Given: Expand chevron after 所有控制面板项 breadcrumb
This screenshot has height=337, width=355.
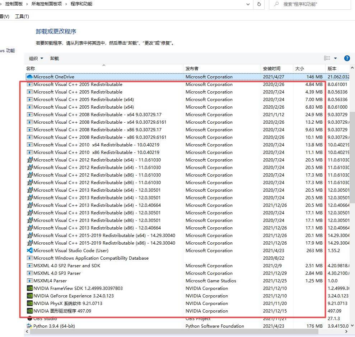Looking at the screenshot, I should [66, 4].
